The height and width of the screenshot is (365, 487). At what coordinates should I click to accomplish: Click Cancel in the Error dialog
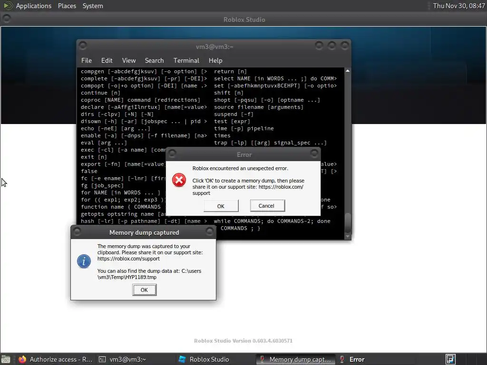(267, 206)
